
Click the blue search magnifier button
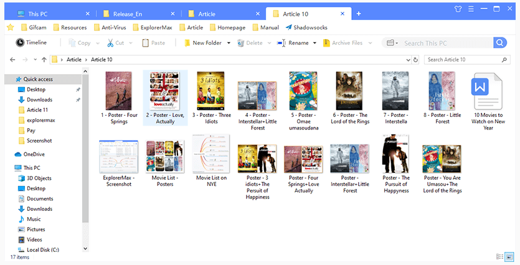click(x=500, y=43)
